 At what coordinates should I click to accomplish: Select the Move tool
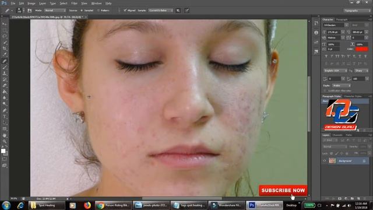(4, 24)
